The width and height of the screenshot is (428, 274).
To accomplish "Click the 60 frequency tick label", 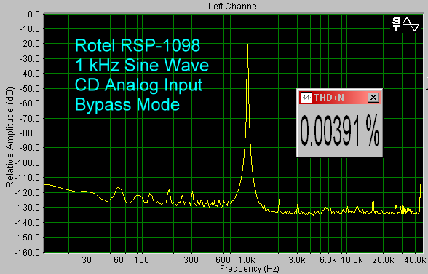I will pyautogui.click(x=119, y=260).
